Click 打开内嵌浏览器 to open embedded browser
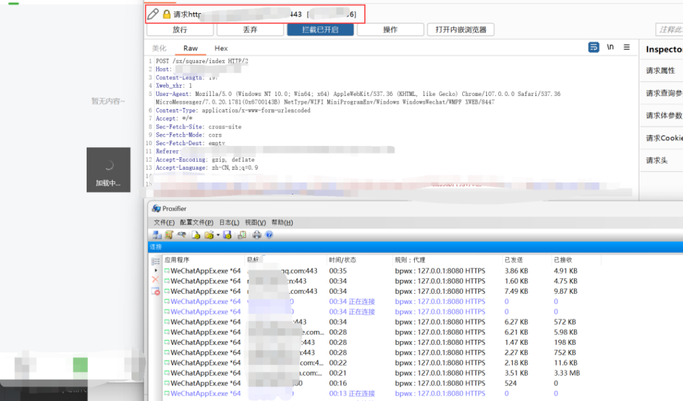 pyautogui.click(x=461, y=29)
